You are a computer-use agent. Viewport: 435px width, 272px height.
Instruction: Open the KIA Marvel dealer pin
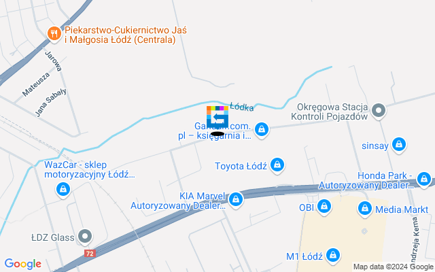(x=236, y=200)
